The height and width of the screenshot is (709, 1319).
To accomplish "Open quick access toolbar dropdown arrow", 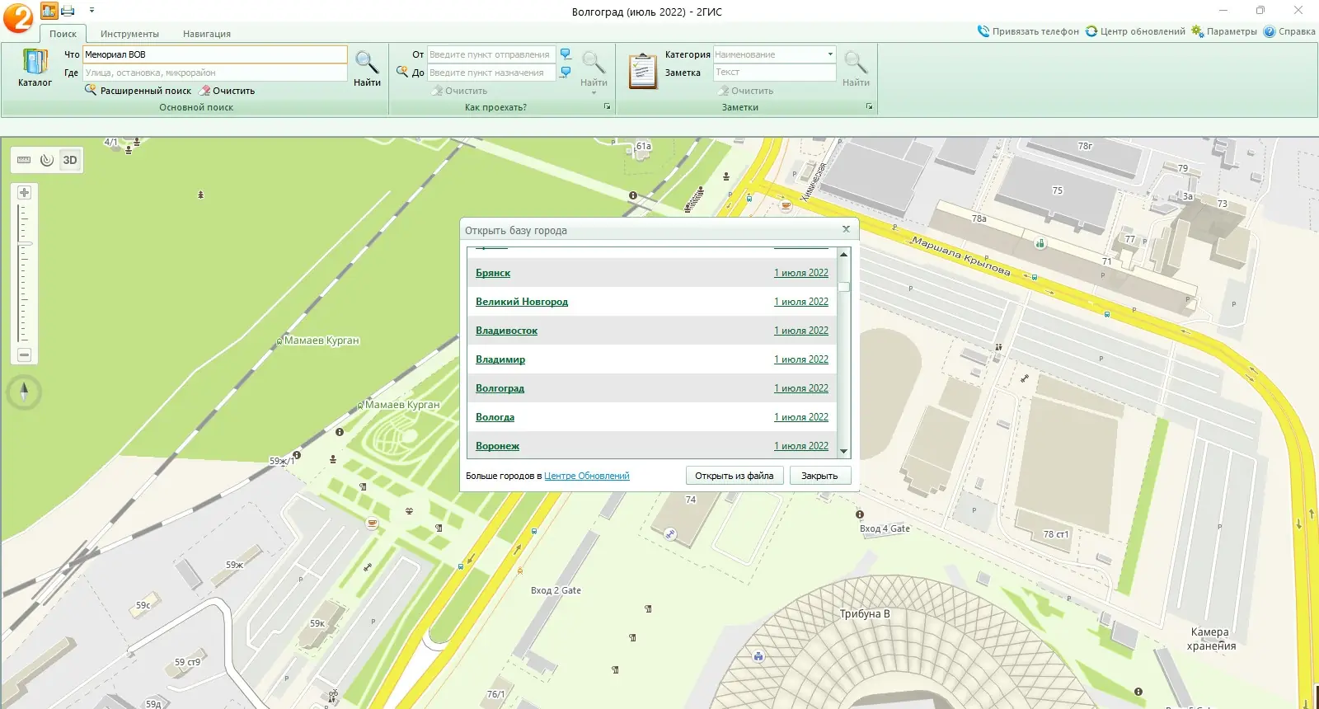I will click(x=92, y=11).
